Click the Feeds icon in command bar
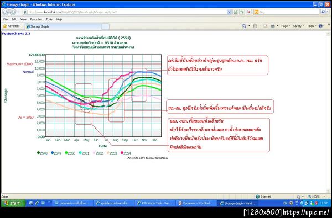The height and width of the screenshot is (218, 332). tap(255, 26)
